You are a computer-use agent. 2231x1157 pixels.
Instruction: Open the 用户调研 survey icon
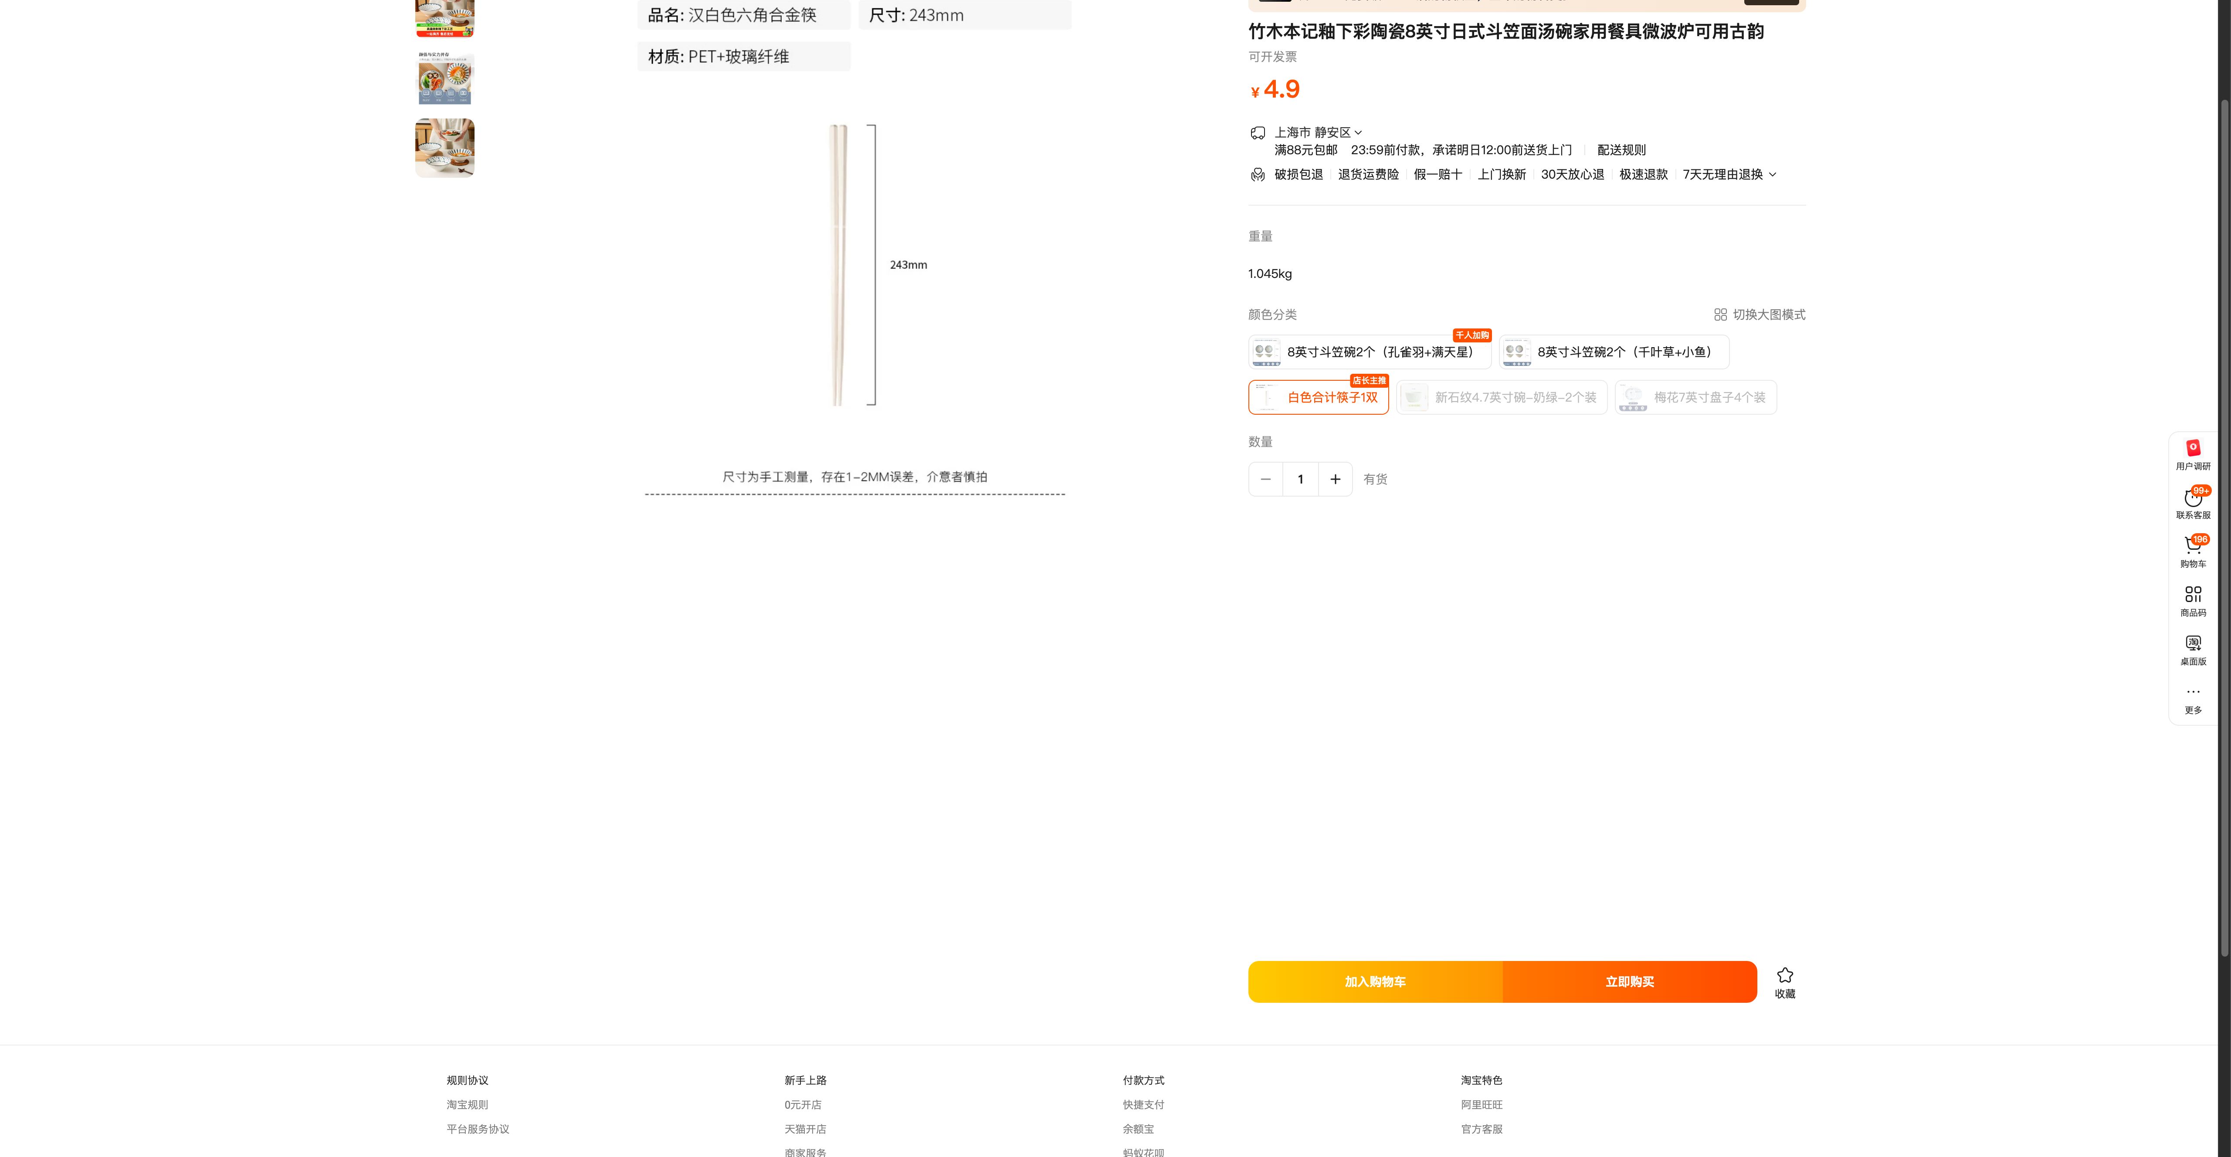click(2193, 448)
